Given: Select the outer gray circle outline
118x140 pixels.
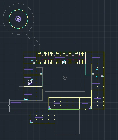Looking at the screenshot, I should pyautogui.click(x=18, y=19).
